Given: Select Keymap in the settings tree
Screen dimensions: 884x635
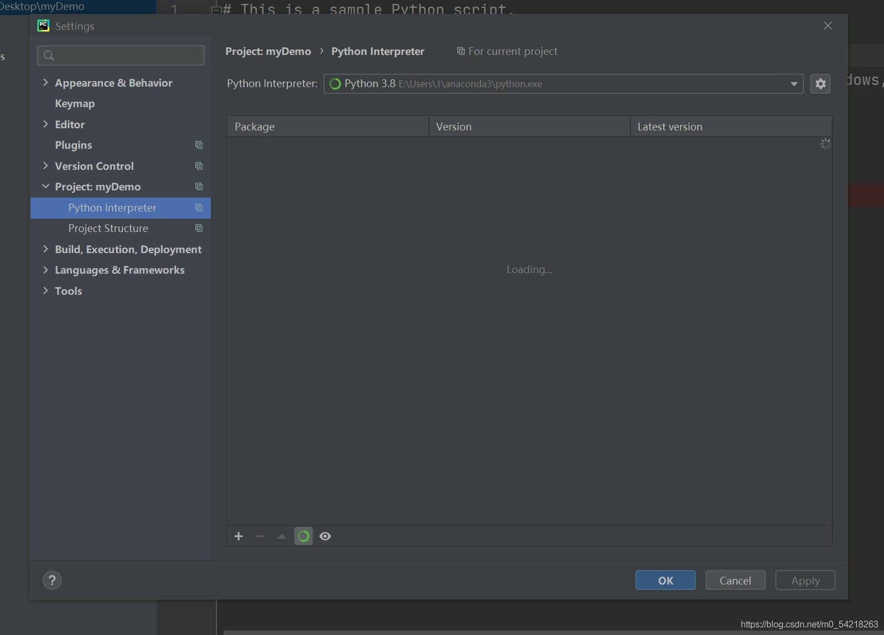Looking at the screenshot, I should (x=75, y=104).
